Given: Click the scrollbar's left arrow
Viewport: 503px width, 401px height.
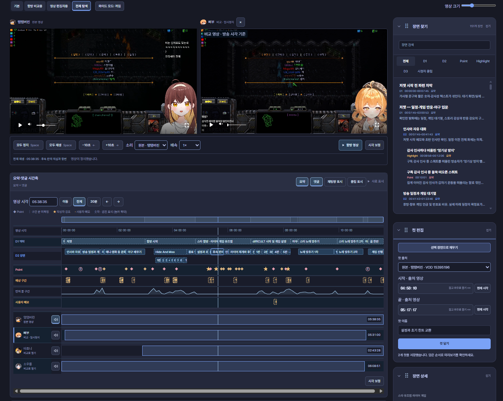Looking at the screenshot, I should [x=16, y=391].
